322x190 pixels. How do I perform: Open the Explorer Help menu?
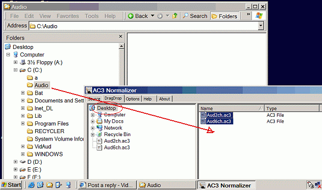tap(110, 16)
